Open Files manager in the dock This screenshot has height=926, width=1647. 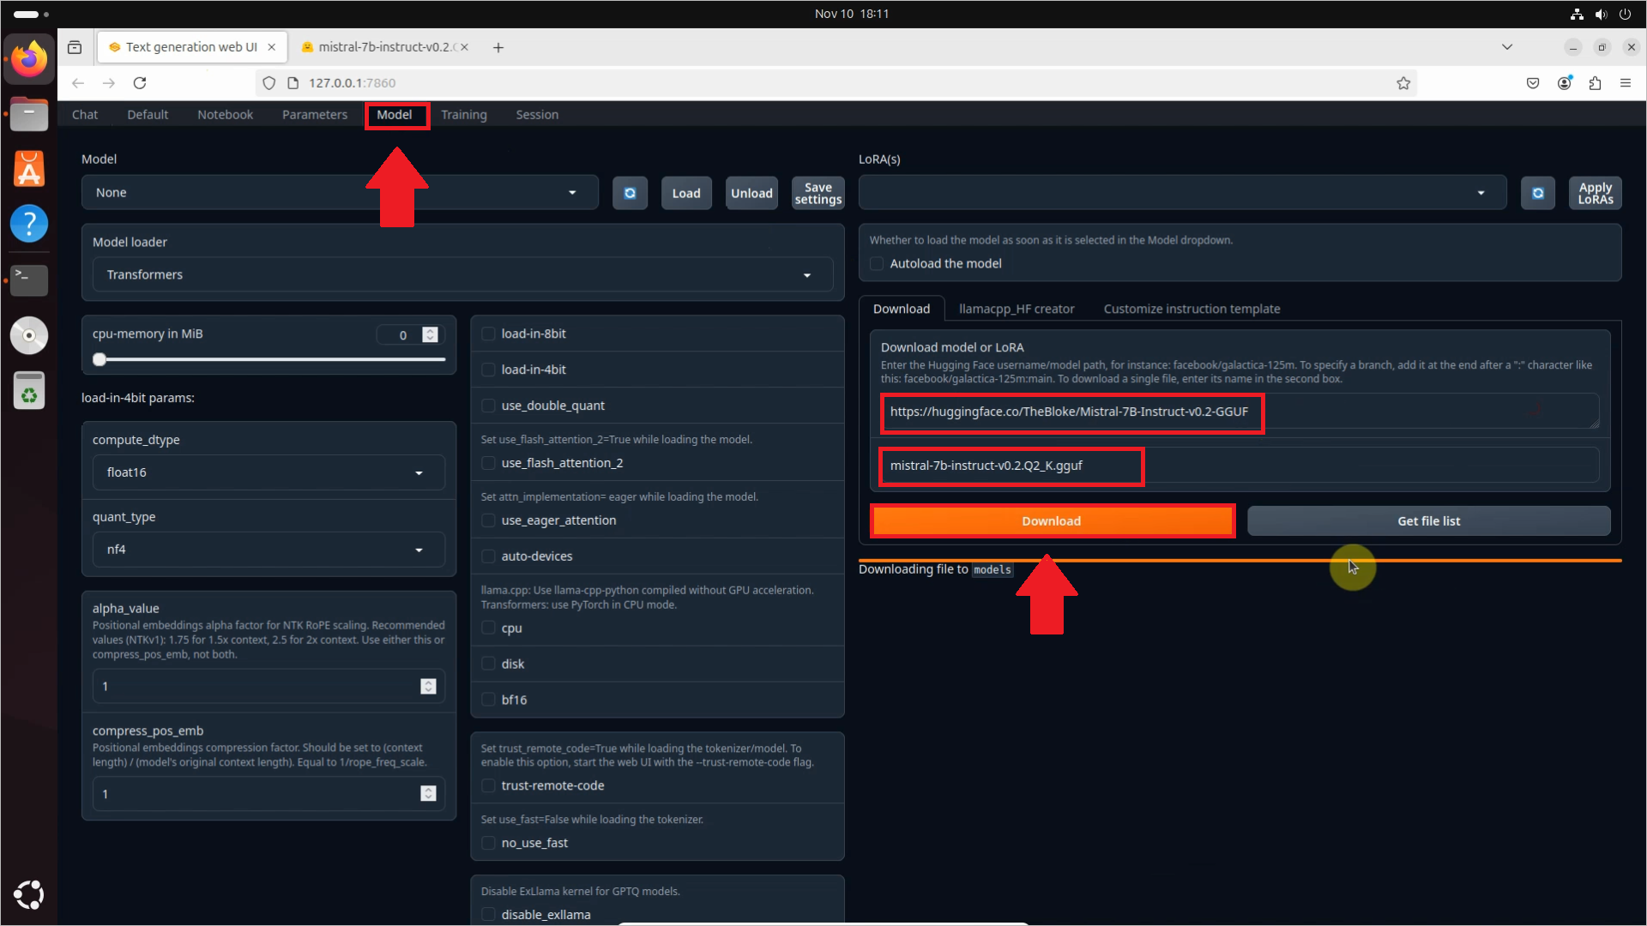click(29, 113)
